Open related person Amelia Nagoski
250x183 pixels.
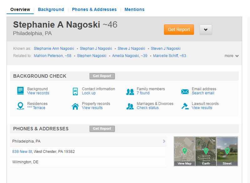[x=130, y=56]
